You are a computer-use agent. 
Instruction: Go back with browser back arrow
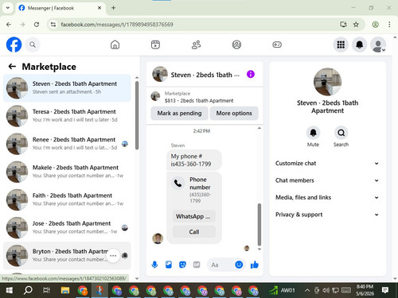(9, 25)
